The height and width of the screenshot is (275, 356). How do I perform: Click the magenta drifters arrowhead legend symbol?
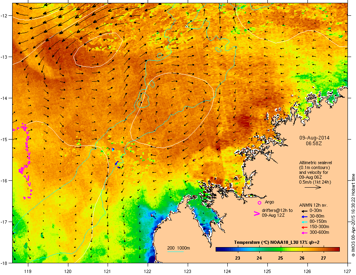[256, 213]
